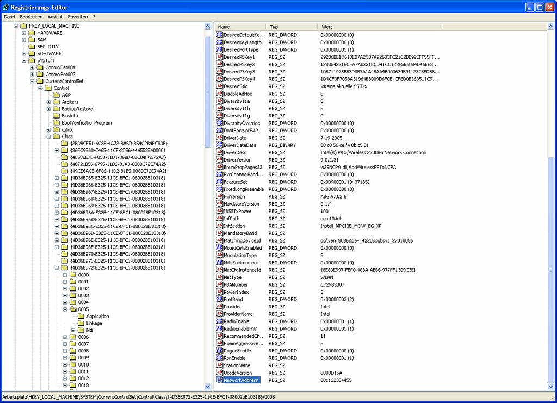Click the Citrix folder icon

[x=56, y=129]
